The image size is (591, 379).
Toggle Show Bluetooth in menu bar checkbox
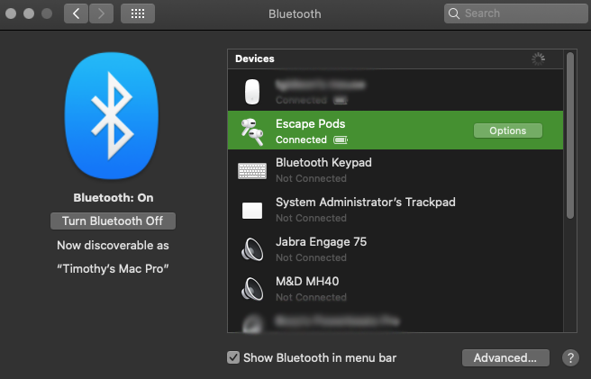click(x=233, y=357)
